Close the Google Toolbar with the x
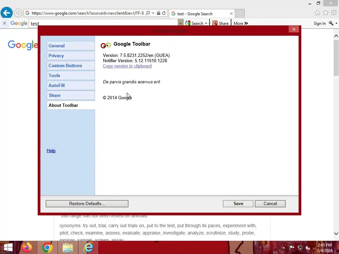This screenshot has height=254, width=339. click(4, 23)
